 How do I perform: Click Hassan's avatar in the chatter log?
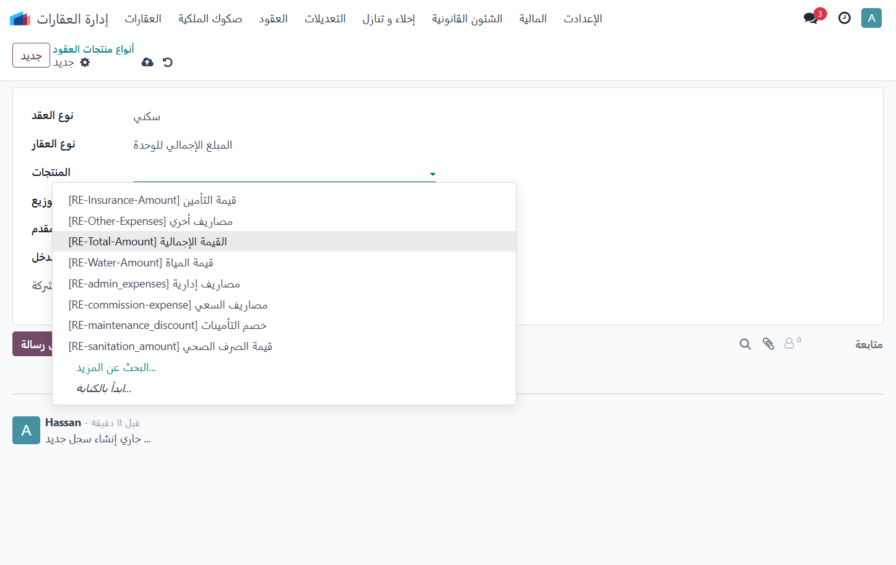click(x=26, y=430)
